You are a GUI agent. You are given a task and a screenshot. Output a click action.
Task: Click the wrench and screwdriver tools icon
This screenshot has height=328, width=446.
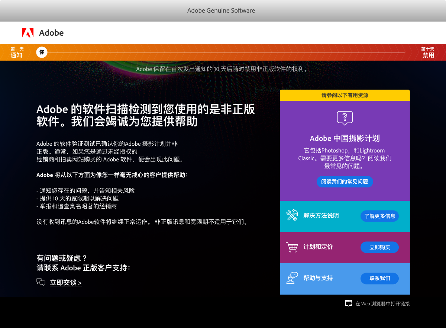[x=292, y=216]
